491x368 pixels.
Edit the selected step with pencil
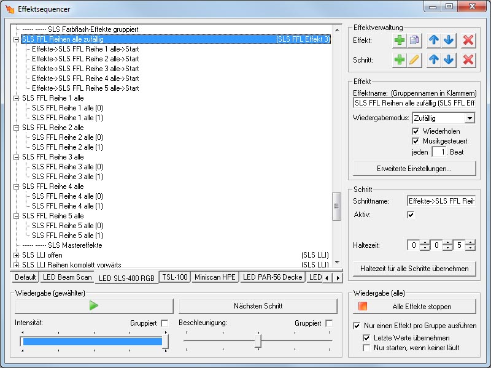point(414,59)
